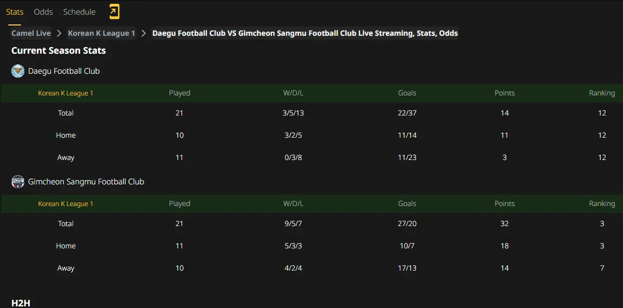Click the Goals column header in Gimcheon table
The image size is (623, 308).
coord(407,204)
